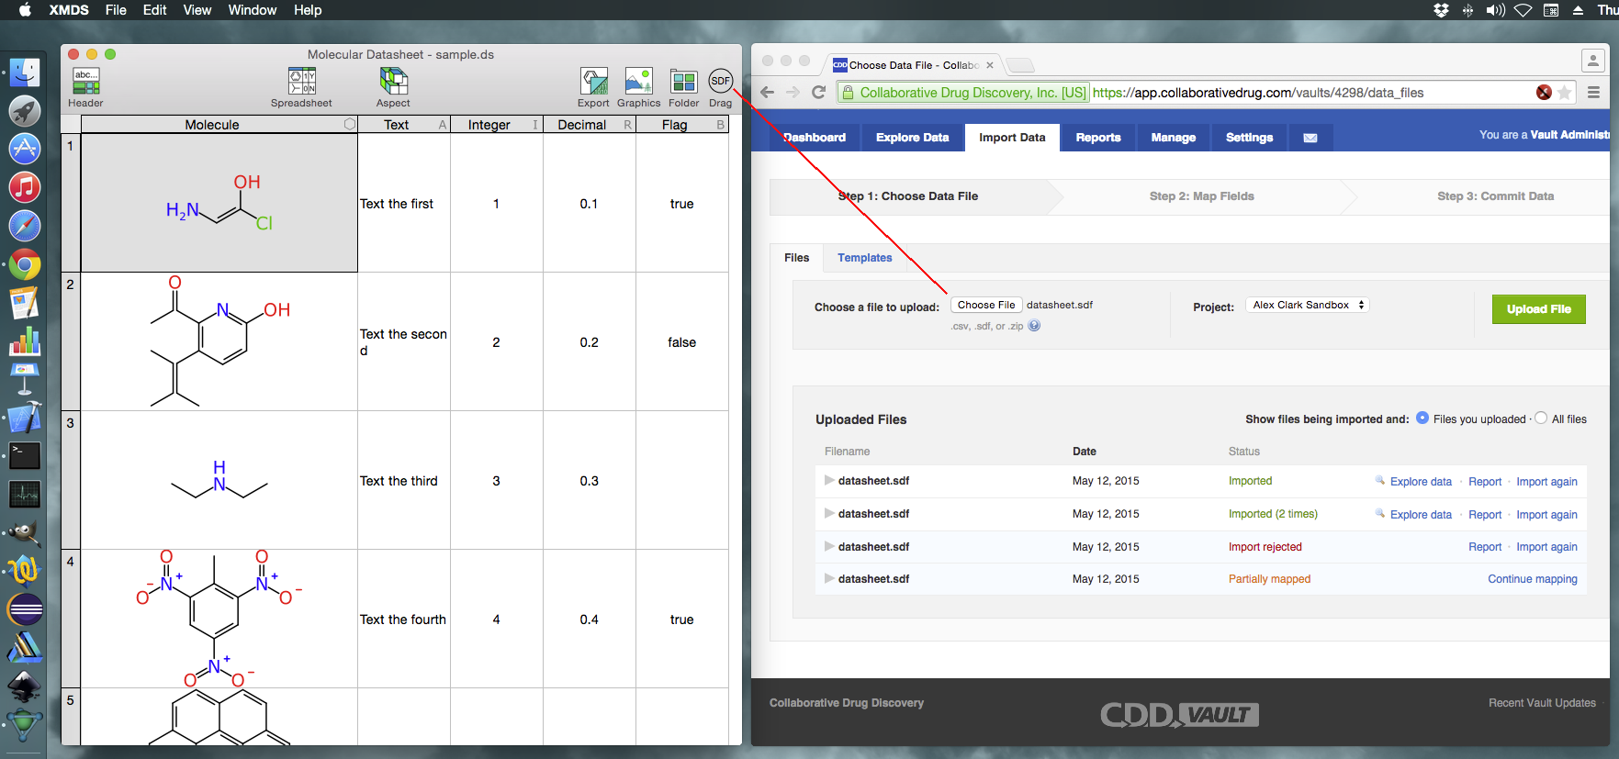1619x759 pixels.
Task: Click the browser reload icon
Action: tap(819, 93)
